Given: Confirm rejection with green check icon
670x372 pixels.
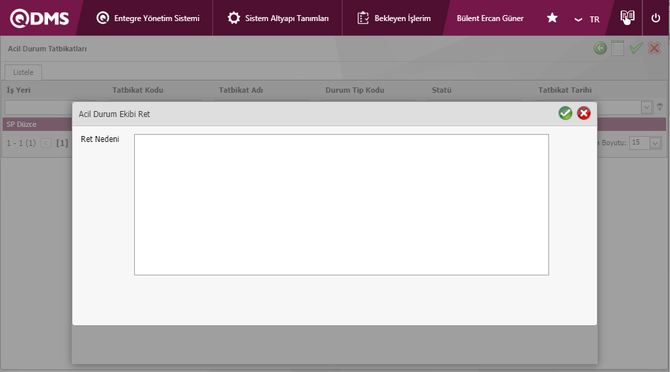Looking at the screenshot, I should (x=565, y=113).
